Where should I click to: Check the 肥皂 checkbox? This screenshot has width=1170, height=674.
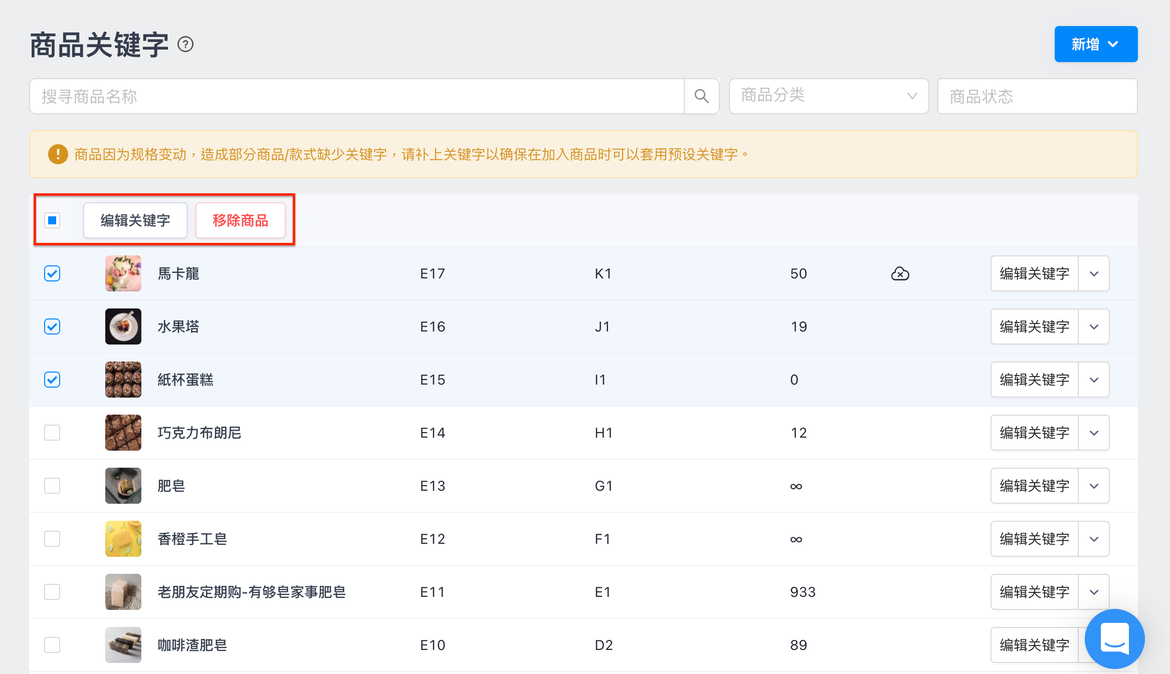click(52, 486)
